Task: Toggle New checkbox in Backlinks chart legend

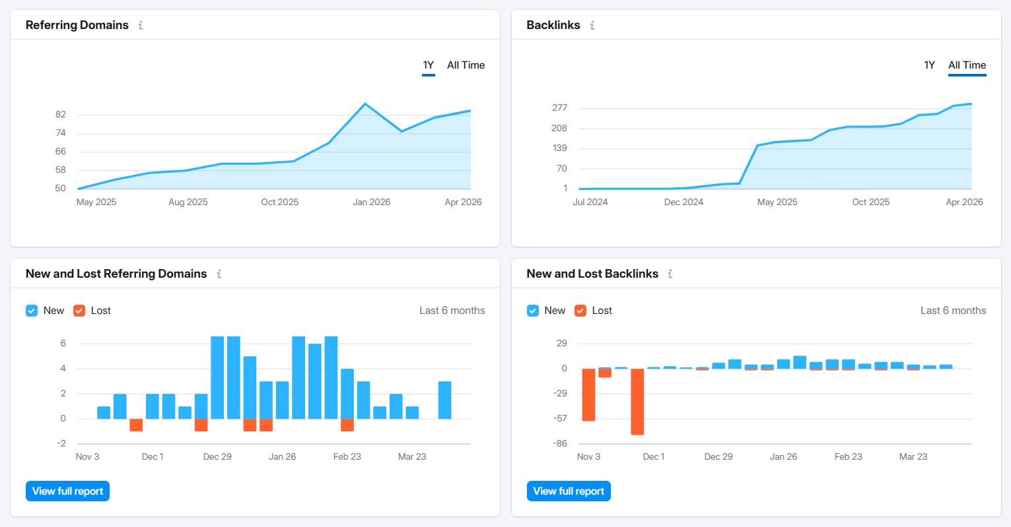Action: [x=533, y=311]
